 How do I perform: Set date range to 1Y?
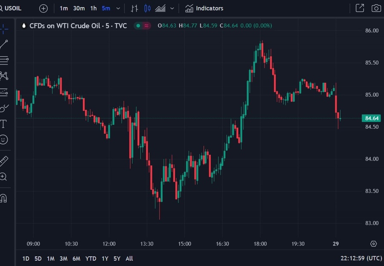105,259
